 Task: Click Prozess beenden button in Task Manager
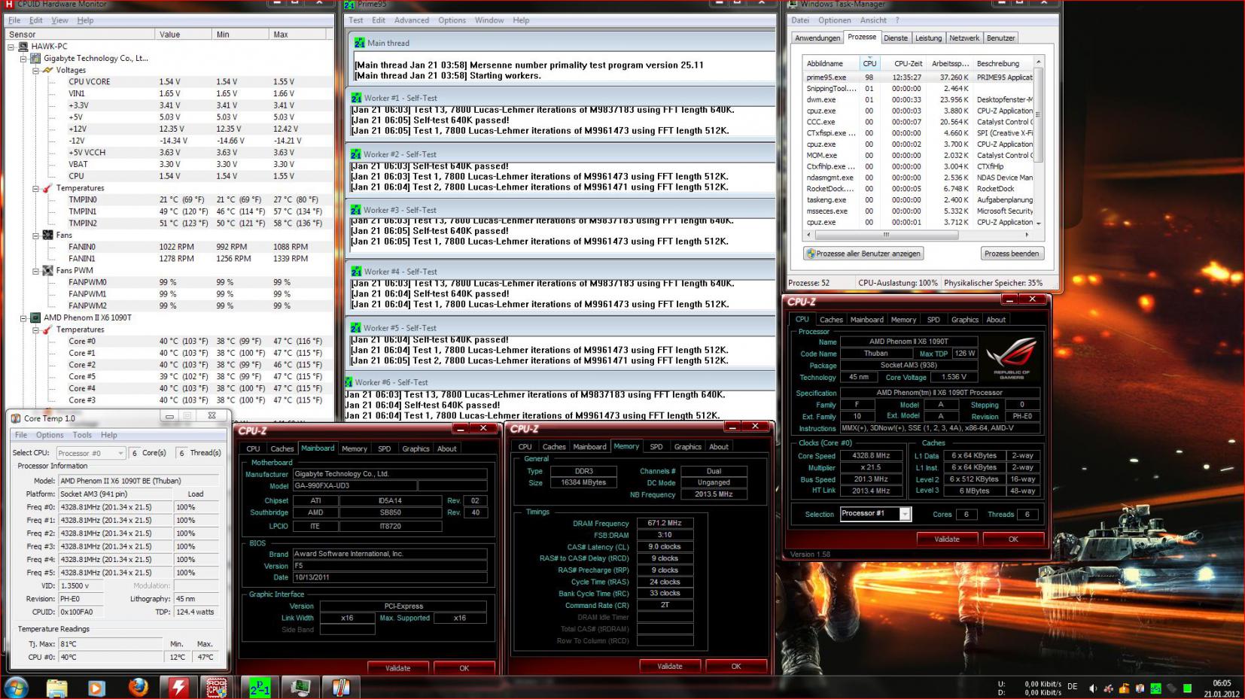1011,254
